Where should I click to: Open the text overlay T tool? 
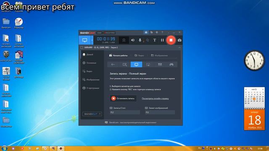point(155,40)
